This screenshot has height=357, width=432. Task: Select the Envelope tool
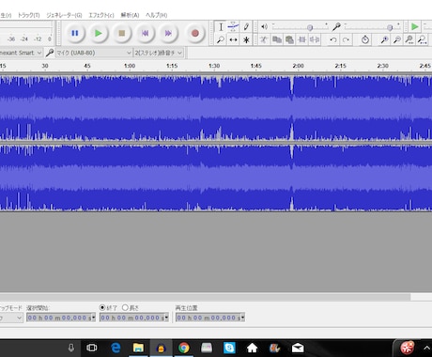[233, 27]
